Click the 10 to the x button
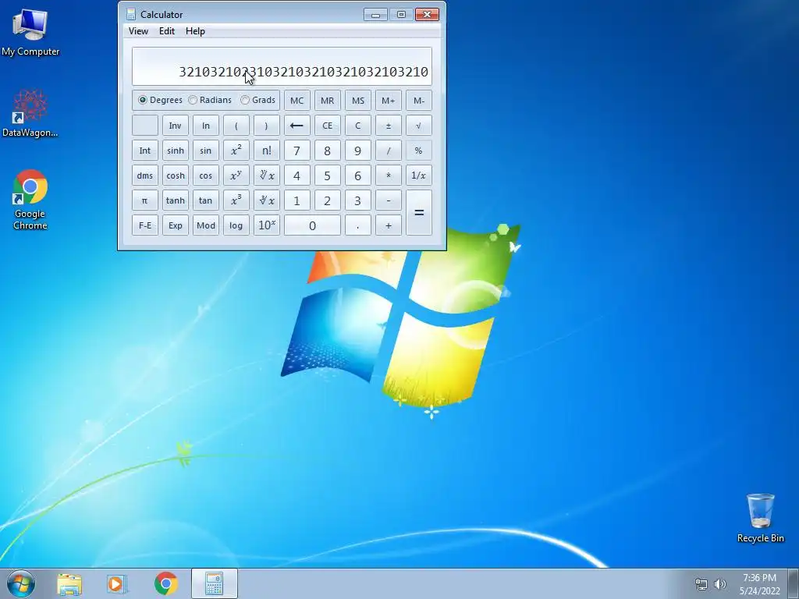 (267, 225)
